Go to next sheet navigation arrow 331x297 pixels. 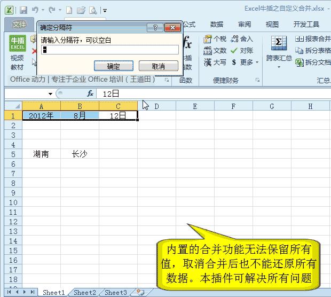pyautogui.click(x=25, y=292)
